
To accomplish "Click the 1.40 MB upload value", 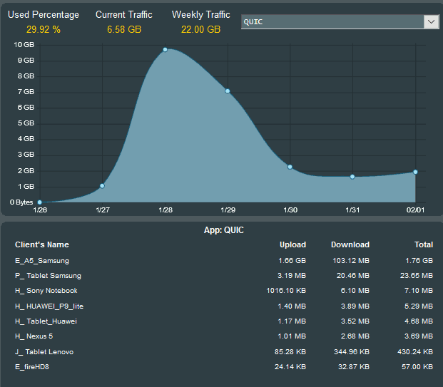I will point(292,306).
